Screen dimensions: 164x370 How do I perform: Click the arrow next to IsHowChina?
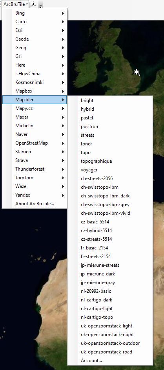point(63,74)
